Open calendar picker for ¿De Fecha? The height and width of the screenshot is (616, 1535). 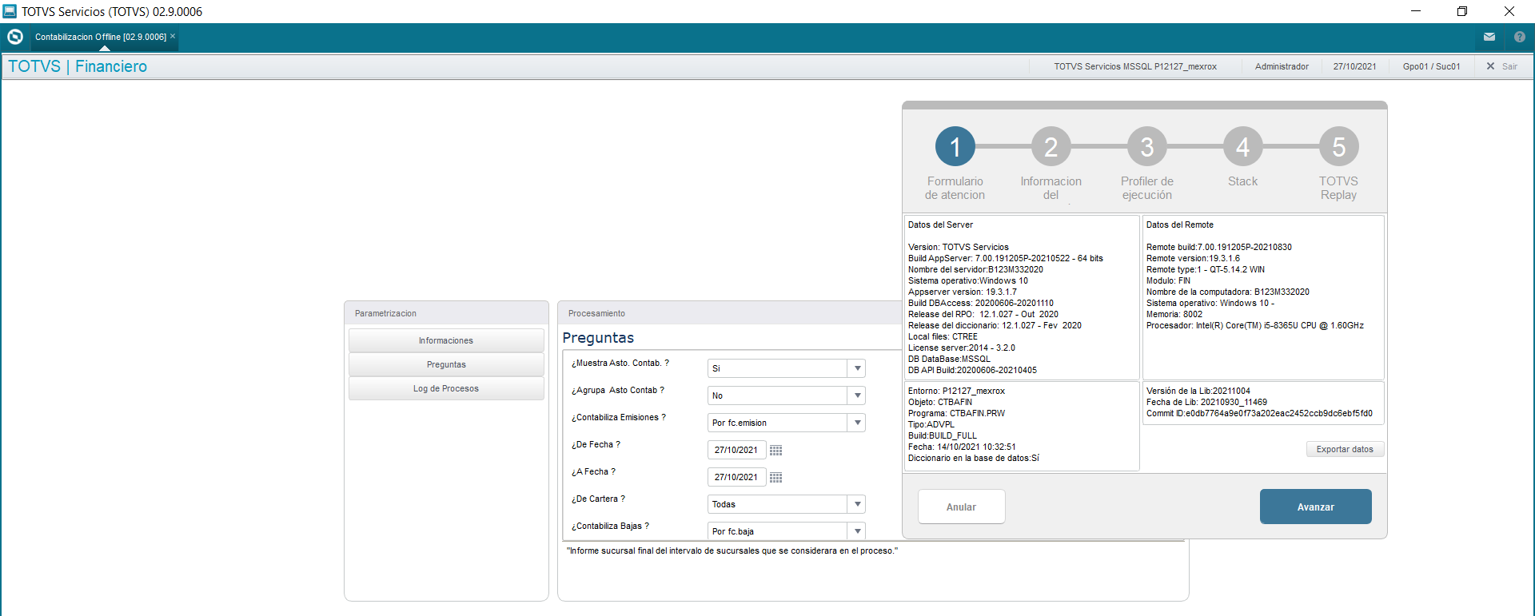pos(775,451)
